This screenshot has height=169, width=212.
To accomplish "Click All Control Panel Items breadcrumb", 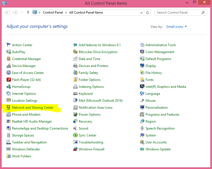I will pos(86,13).
